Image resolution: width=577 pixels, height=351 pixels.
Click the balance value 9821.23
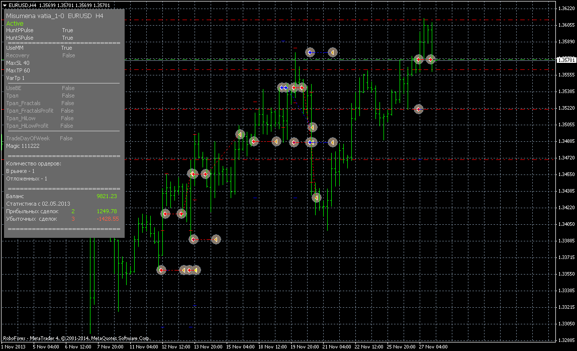107,196
